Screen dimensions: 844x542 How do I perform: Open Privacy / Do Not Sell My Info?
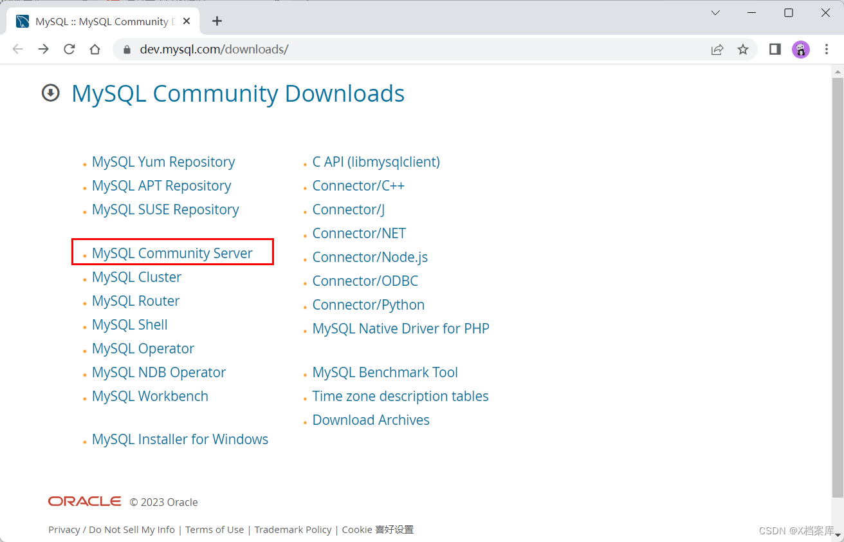[111, 529]
